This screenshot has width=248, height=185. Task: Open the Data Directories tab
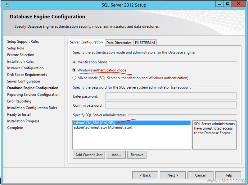coord(119,43)
